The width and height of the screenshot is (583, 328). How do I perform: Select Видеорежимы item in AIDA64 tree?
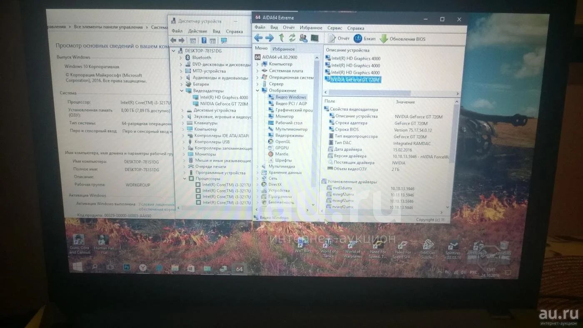pyautogui.click(x=286, y=135)
